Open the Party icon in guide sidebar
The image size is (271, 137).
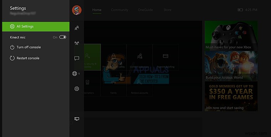[x=77, y=43]
